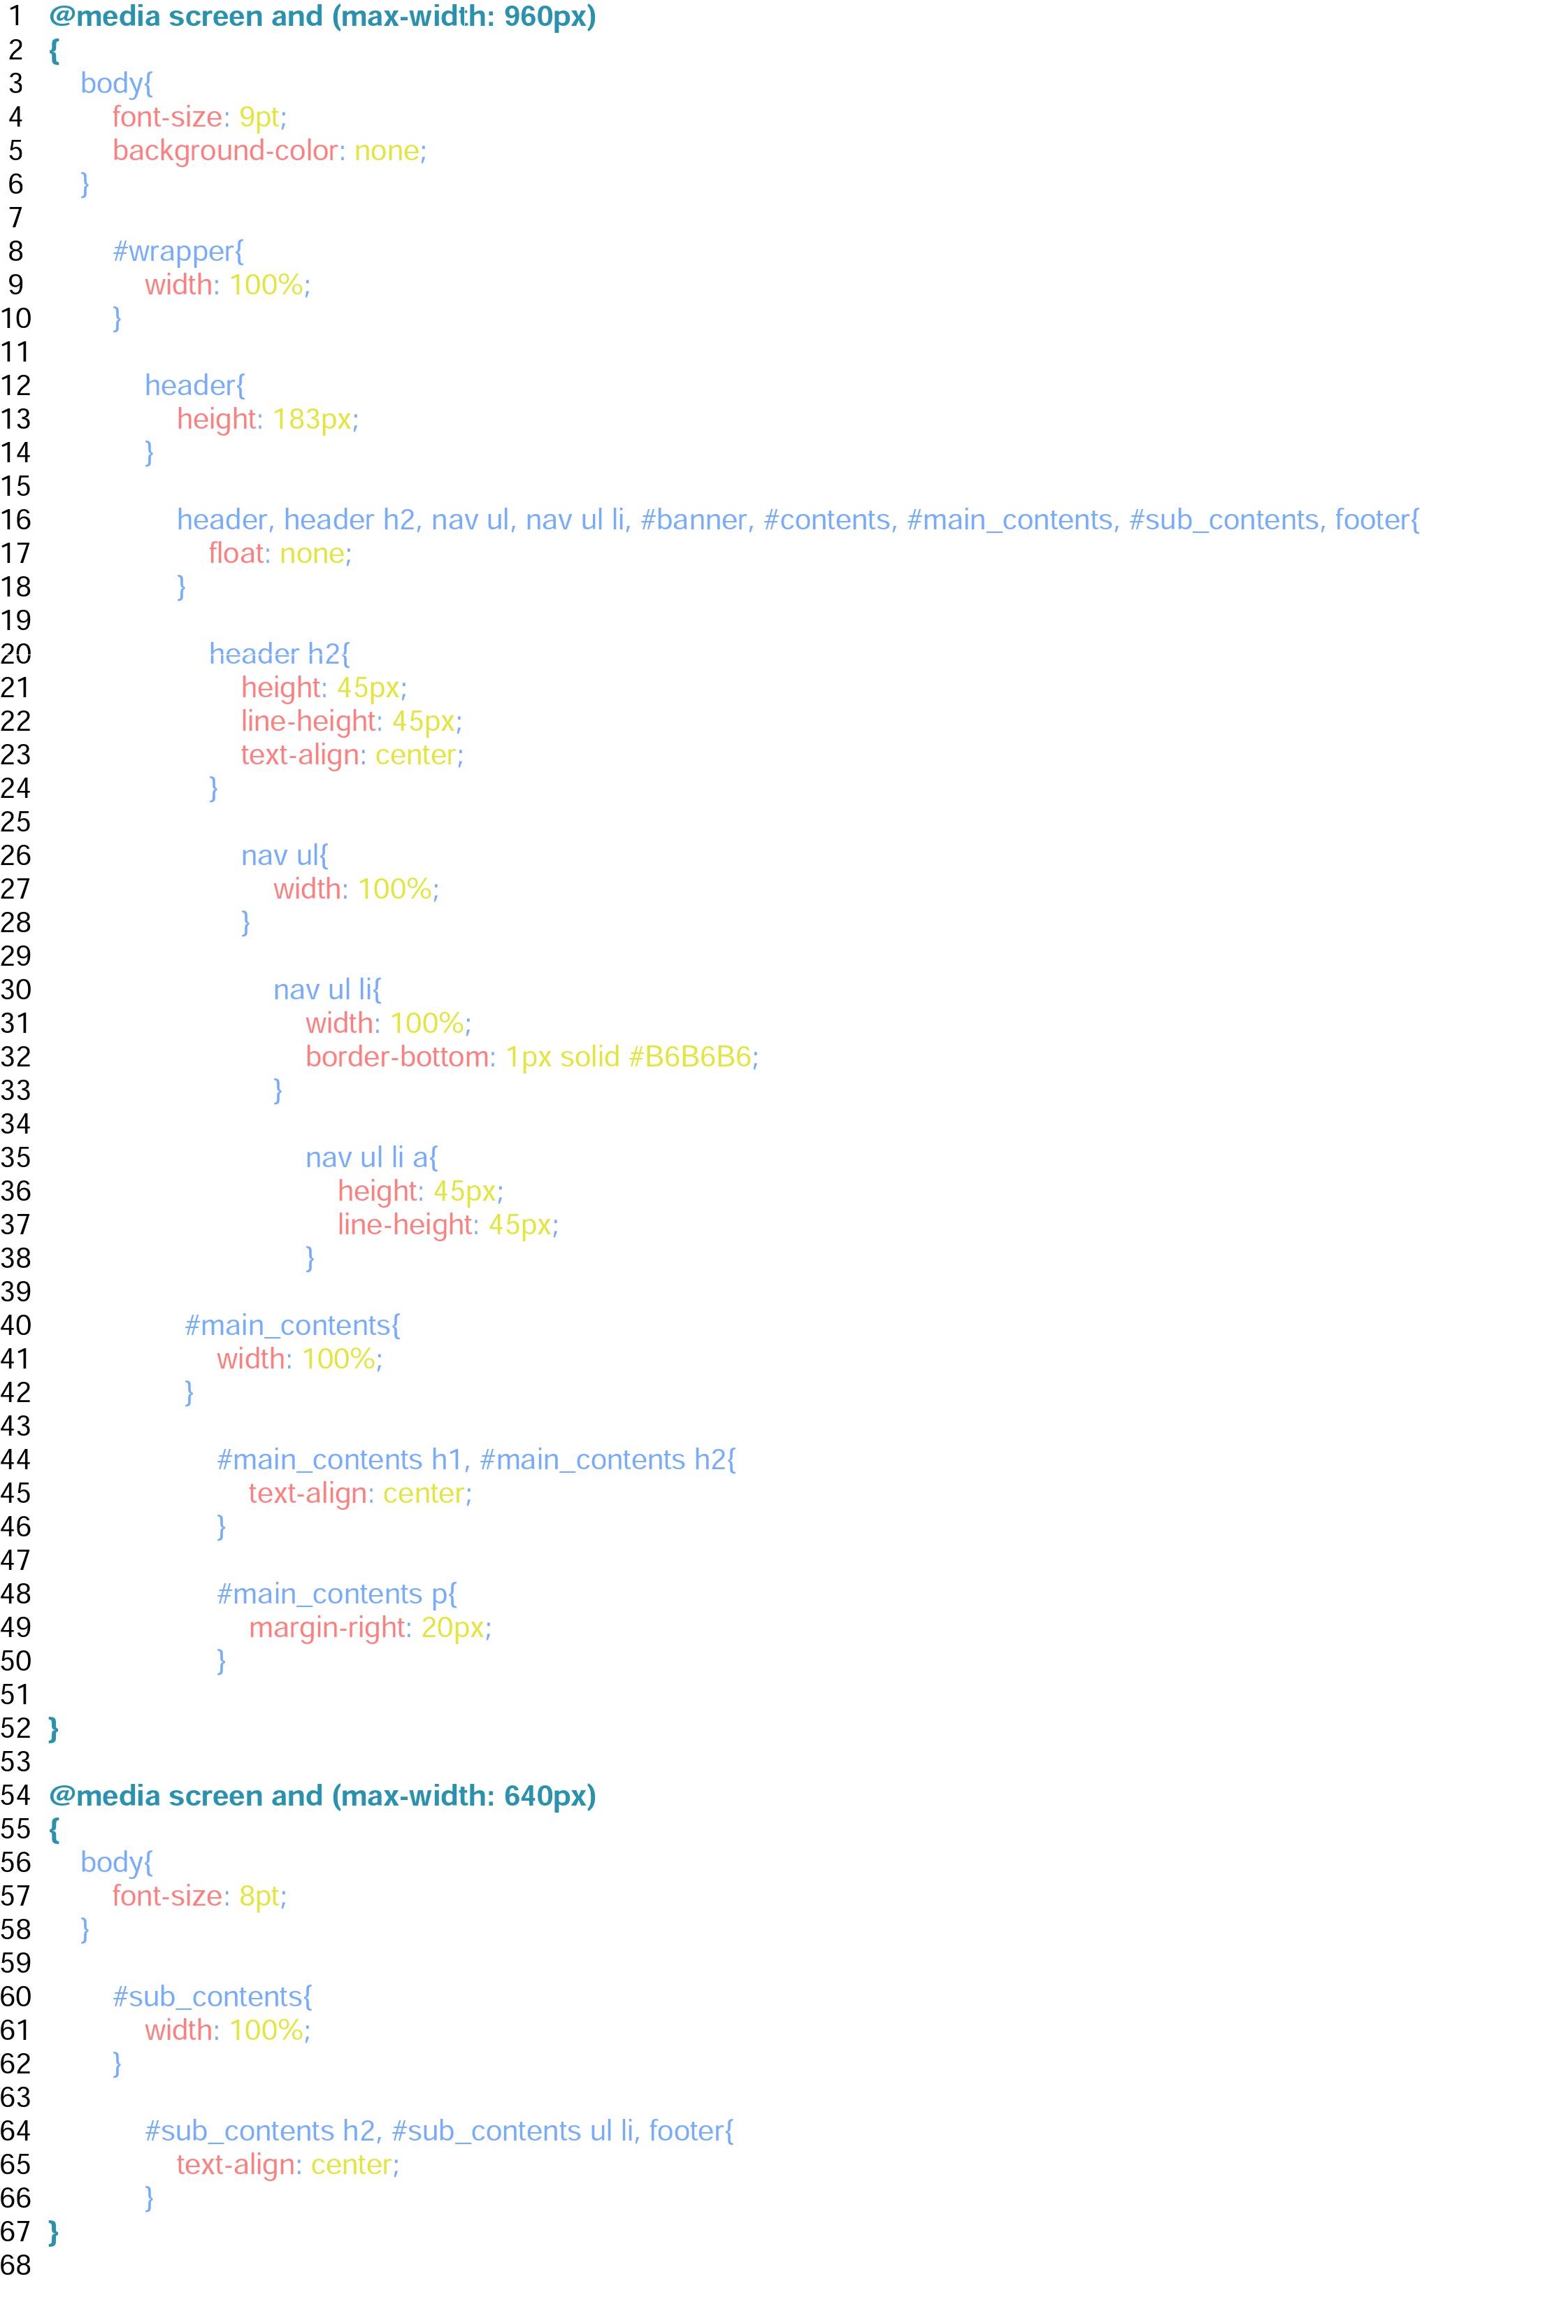Image resolution: width=1550 pixels, height=2300 pixels.
Task: Select the "#wrapper{" selector
Action: tap(178, 251)
